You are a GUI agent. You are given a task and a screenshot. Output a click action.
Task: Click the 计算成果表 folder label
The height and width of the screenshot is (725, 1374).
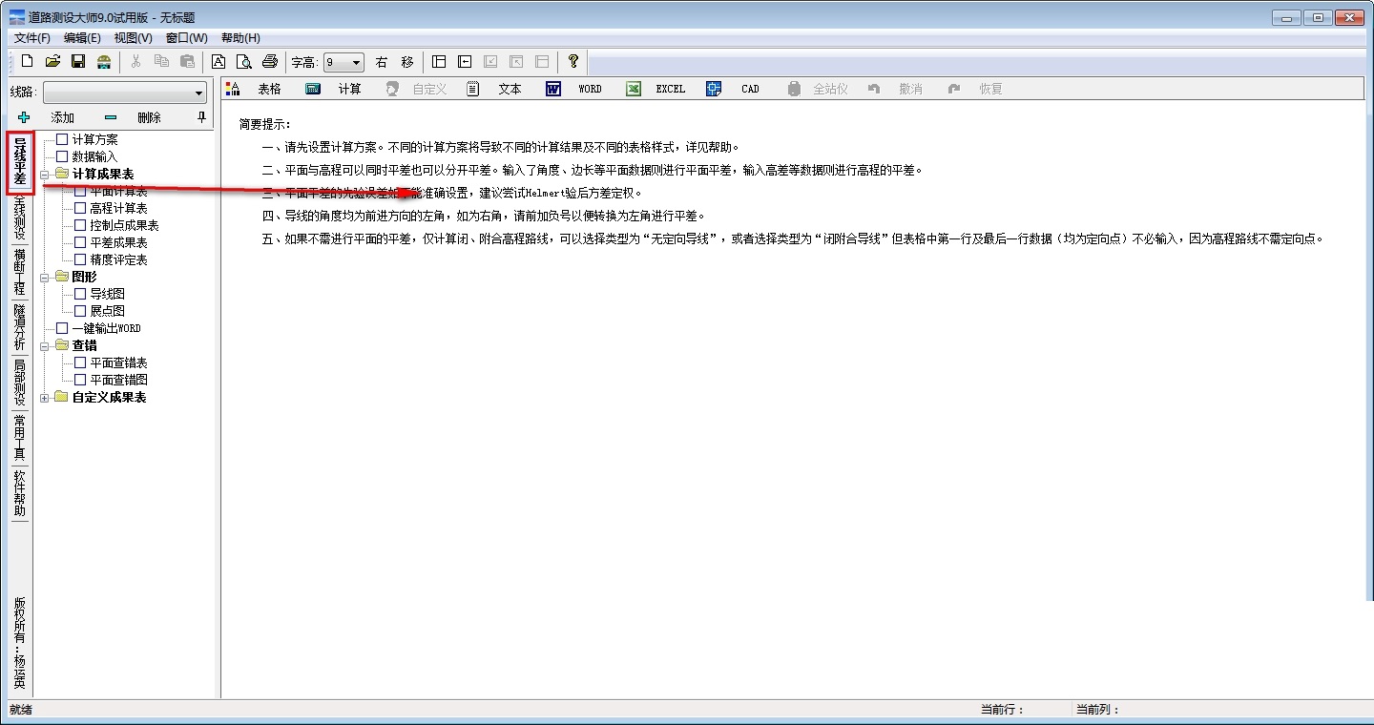point(103,174)
